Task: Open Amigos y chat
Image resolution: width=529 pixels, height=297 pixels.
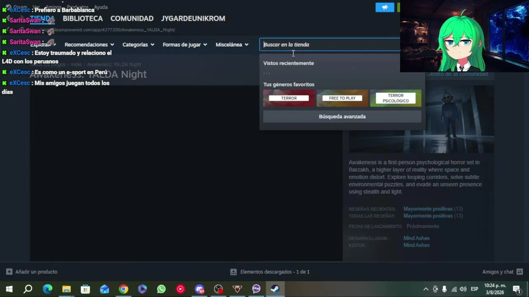Action: 498,272
